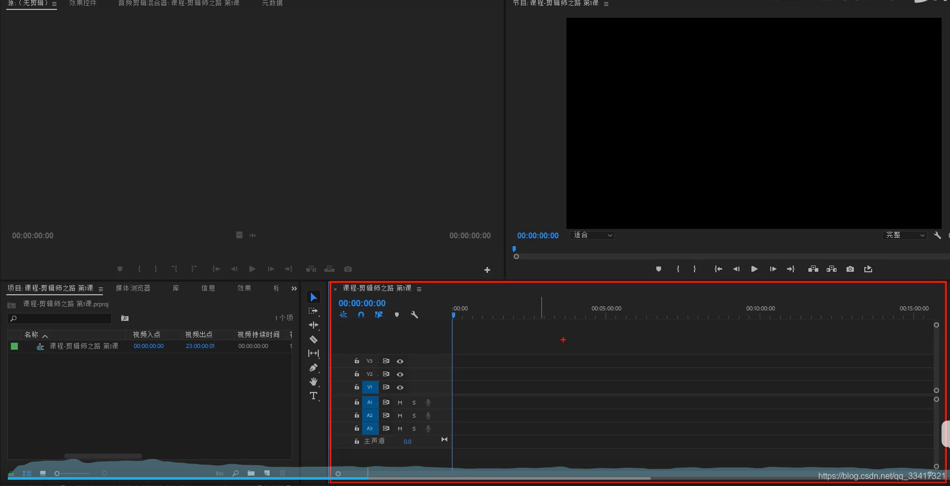Toggle linked selection in timeline
This screenshot has height=486, width=950.
[x=379, y=315]
